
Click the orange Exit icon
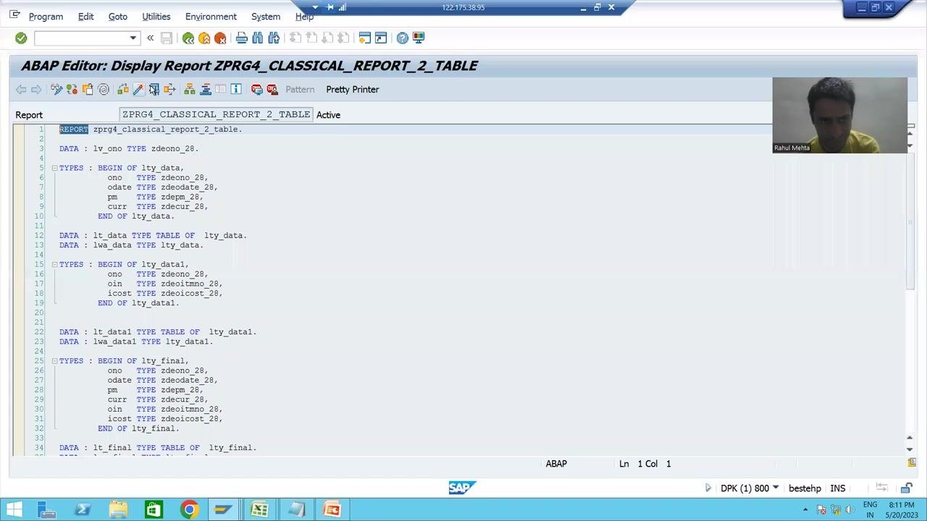click(x=204, y=38)
